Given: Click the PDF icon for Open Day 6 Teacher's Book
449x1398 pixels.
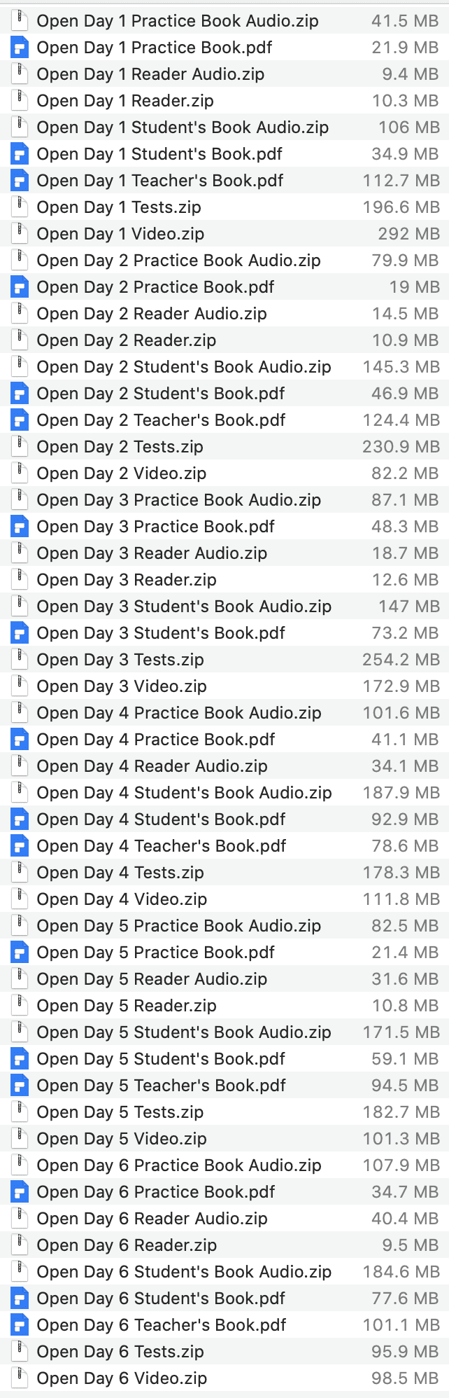Looking at the screenshot, I should [19, 1324].
